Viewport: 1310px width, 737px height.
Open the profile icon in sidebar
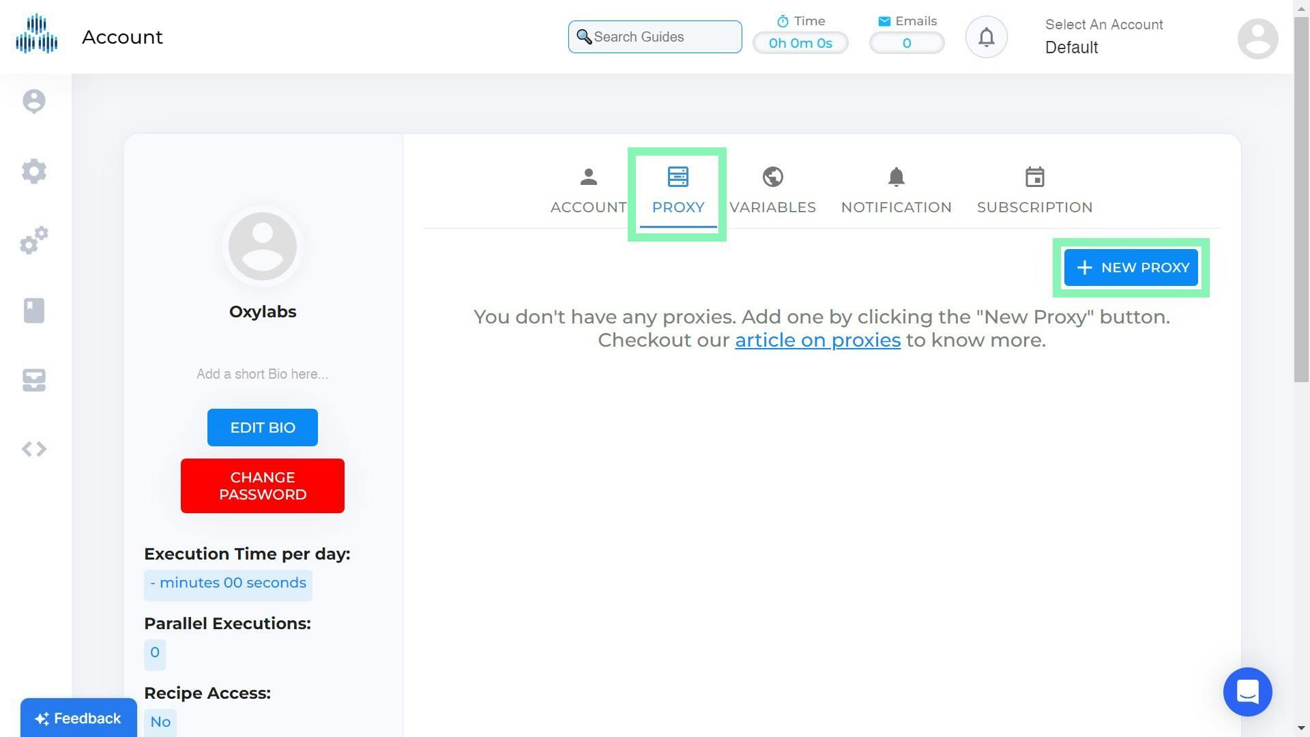34,101
